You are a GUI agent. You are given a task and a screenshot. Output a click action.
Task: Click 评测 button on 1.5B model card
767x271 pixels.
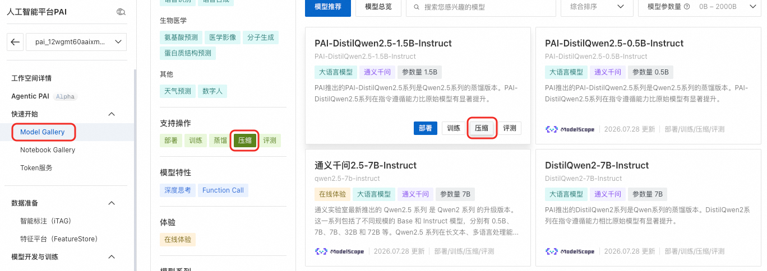(510, 128)
